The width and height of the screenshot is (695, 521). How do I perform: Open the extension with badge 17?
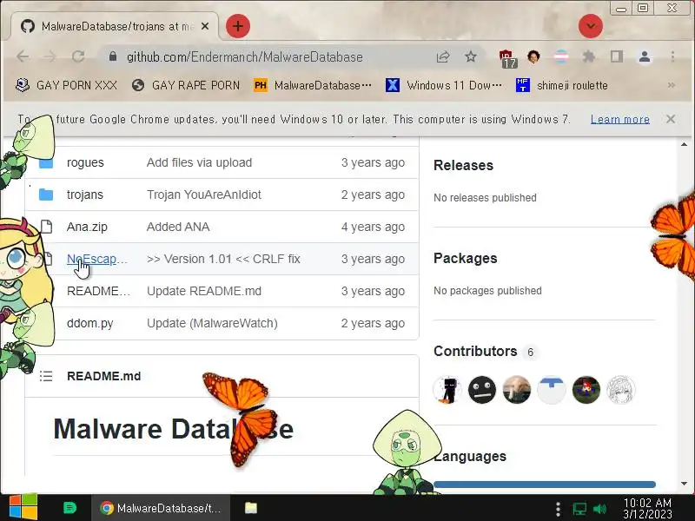[x=508, y=58]
